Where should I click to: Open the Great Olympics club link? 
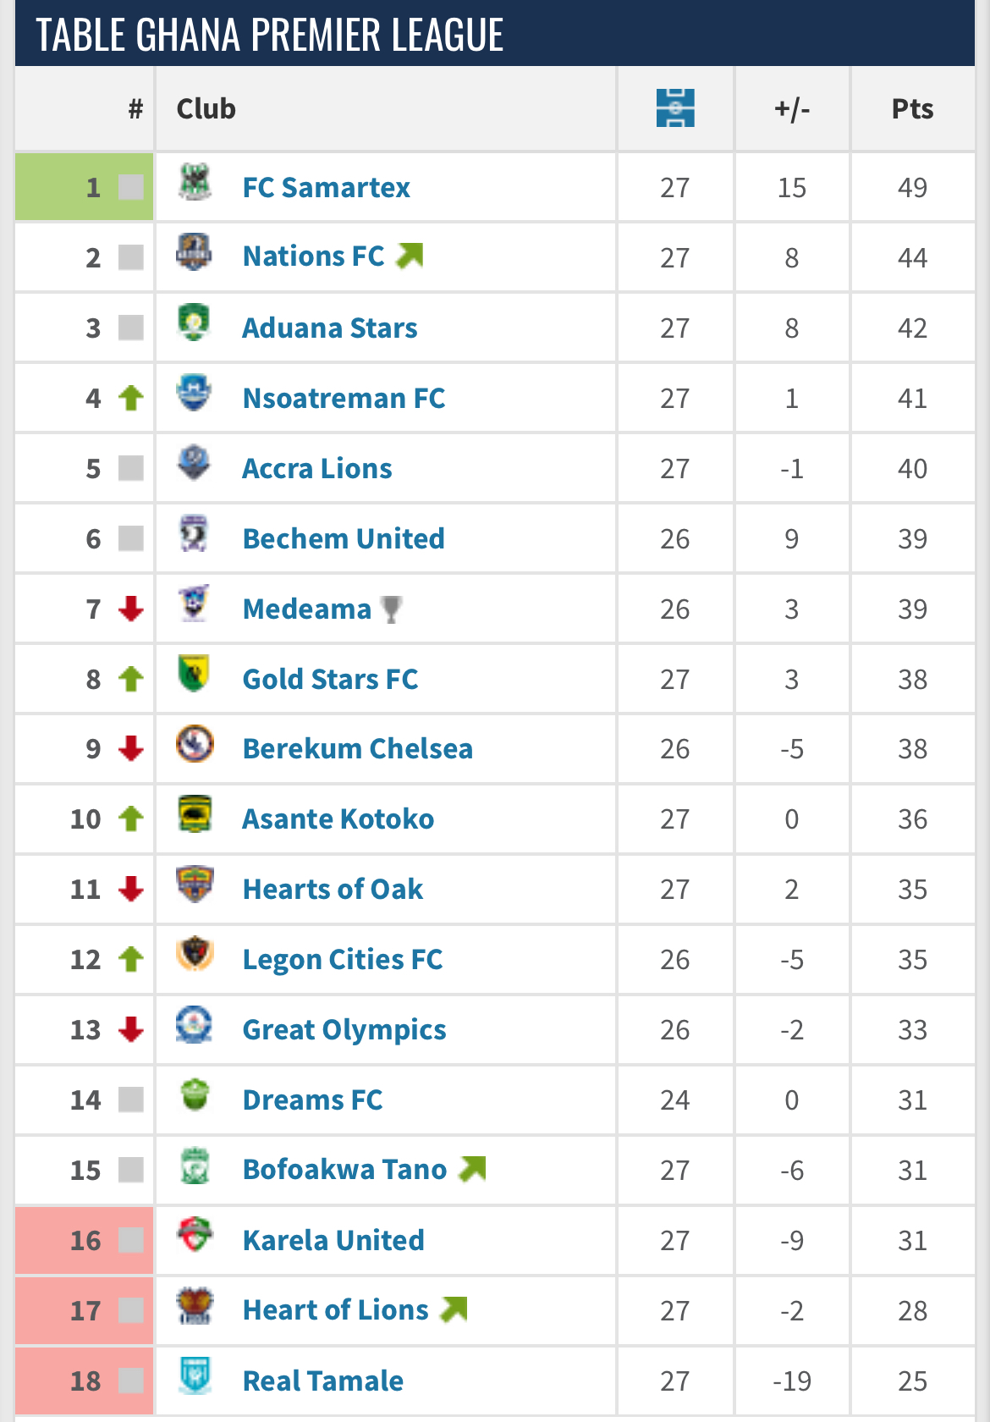coord(344,1029)
